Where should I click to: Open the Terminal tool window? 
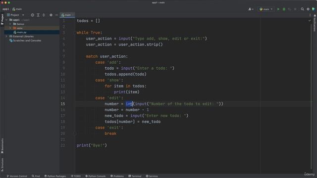click(x=135, y=176)
